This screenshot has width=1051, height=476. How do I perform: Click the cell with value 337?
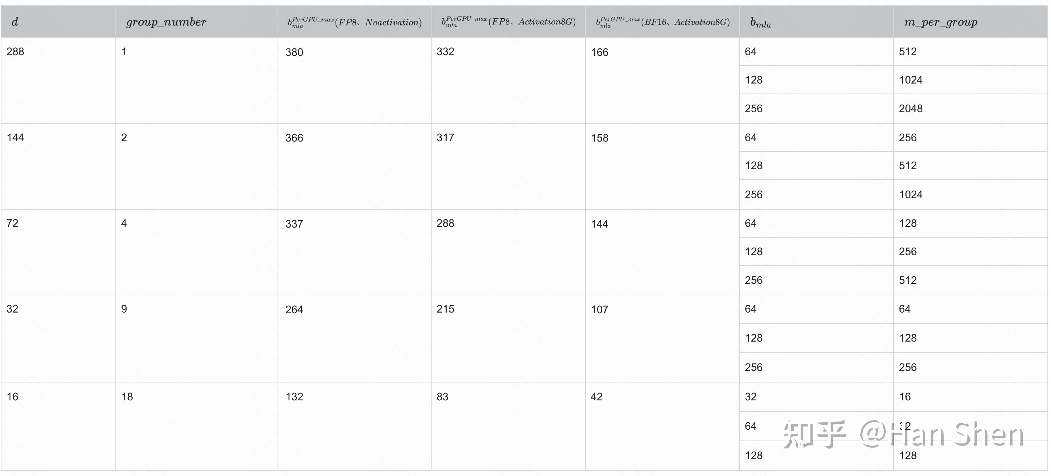294,224
